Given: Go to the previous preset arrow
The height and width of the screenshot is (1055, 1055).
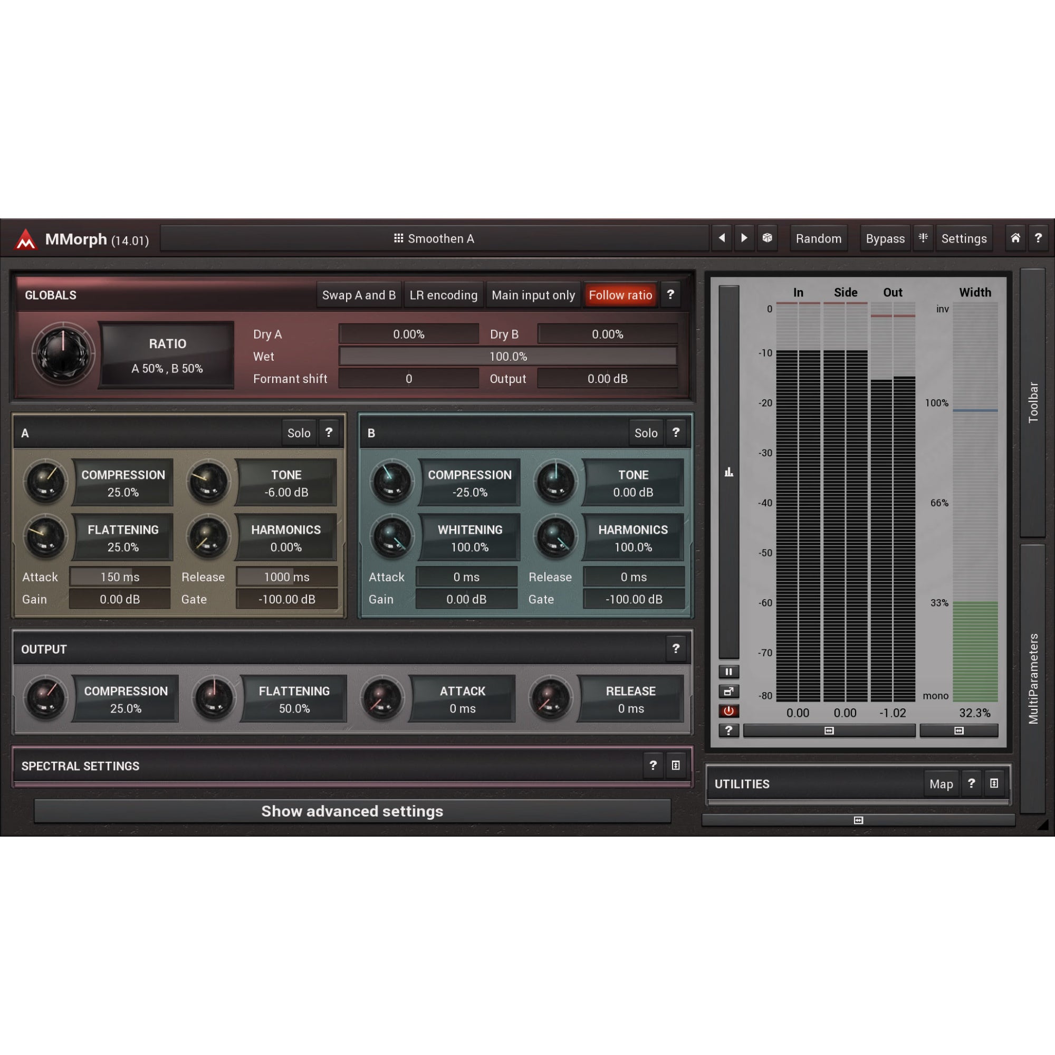Looking at the screenshot, I should [x=722, y=238].
